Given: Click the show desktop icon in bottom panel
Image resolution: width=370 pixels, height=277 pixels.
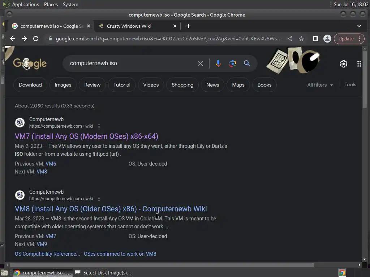Looking at the screenshot, I should coord(4,273).
